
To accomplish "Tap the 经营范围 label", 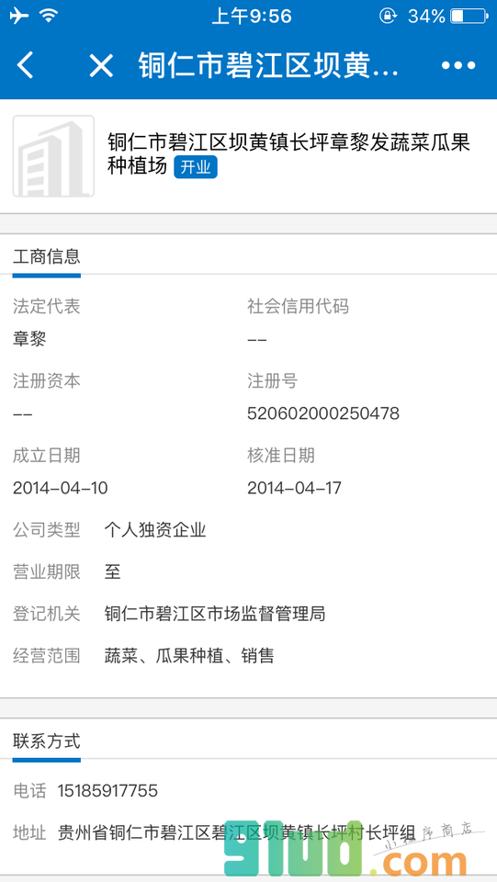I will click(47, 655).
